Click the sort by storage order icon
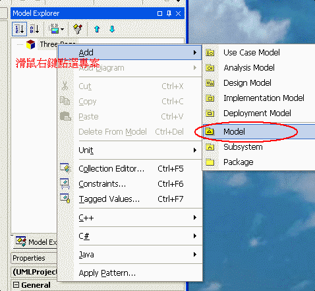 [19, 29]
